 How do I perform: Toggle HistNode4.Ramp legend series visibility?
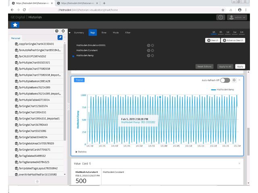pos(225,90)
